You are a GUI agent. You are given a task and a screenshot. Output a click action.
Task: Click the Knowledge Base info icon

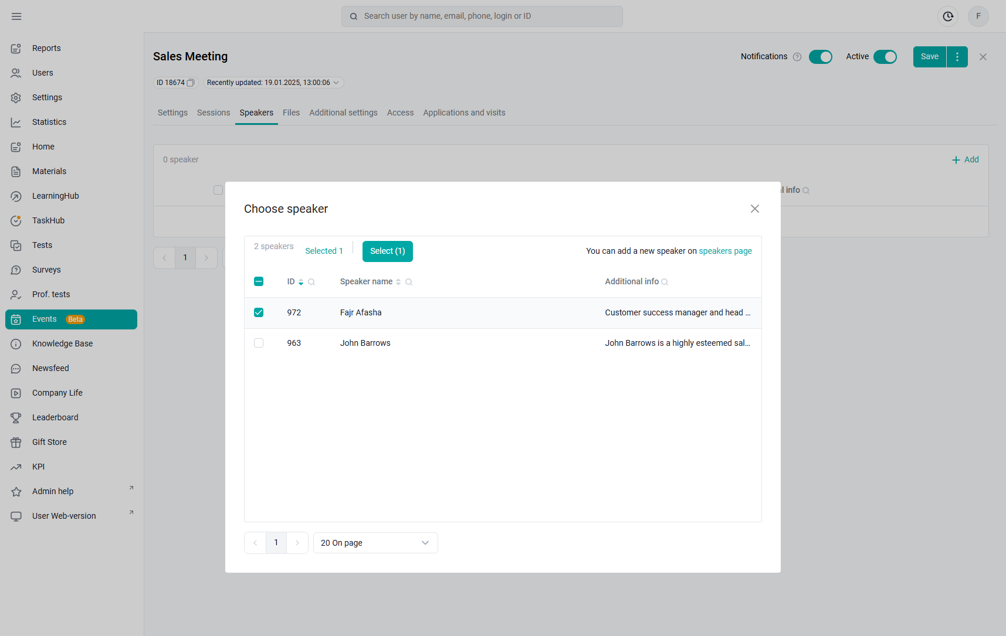16,344
